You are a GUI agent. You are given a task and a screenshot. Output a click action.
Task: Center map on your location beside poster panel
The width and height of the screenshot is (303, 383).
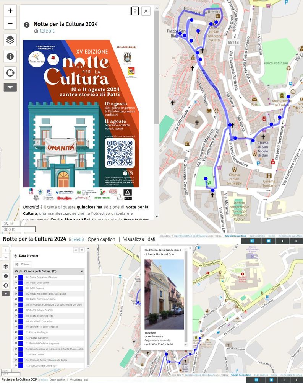click(10, 73)
